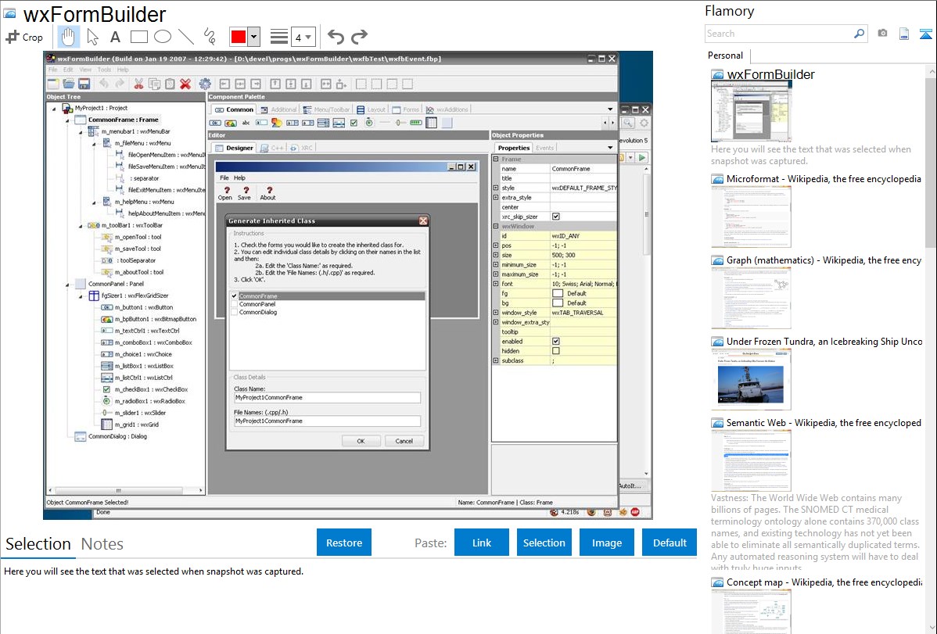The width and height of the screenshot is (937, 634).
Task: Click the line thickness icon
Action: point(279,37)
